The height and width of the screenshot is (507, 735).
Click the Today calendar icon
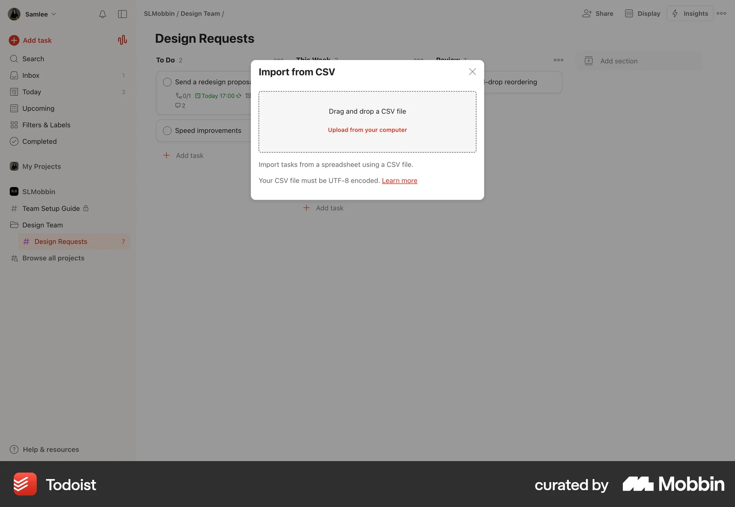(x=14, y=92)
